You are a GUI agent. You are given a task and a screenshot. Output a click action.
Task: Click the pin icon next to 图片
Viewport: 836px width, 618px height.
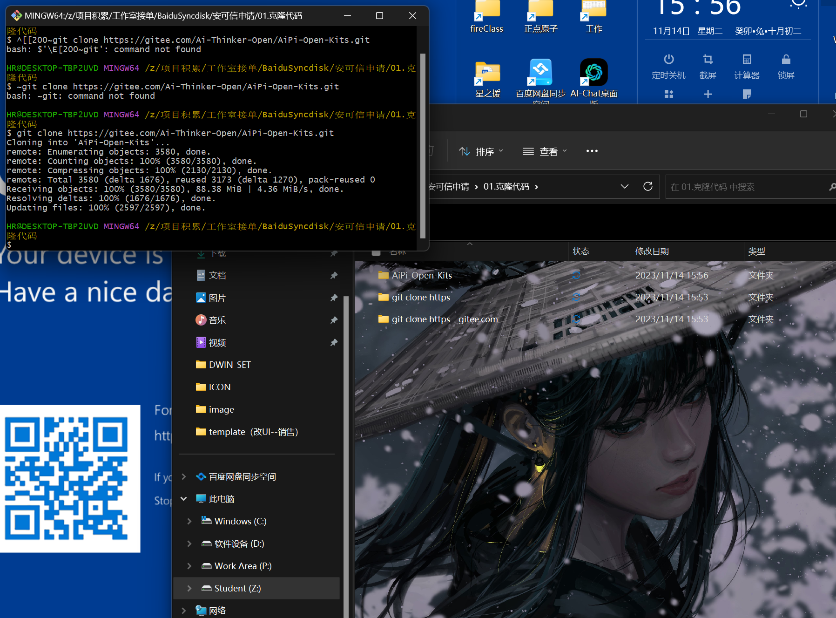pyautogui.click(x=334, y=298)
